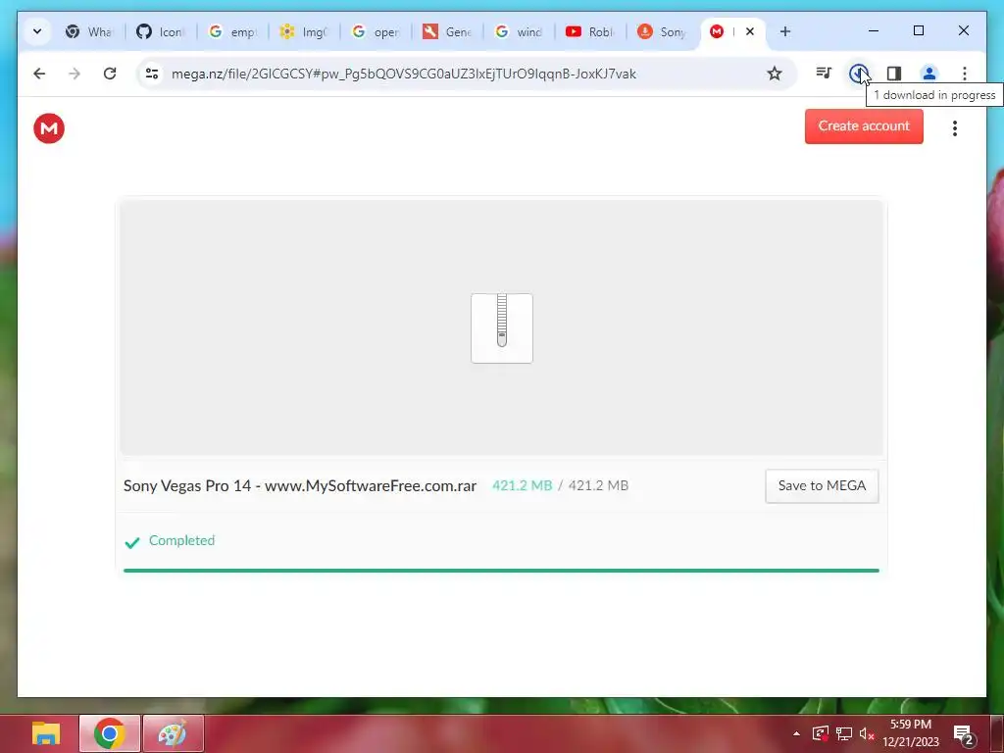
Task: Bookmark this page with the star icon
Action: click(775, 74)
